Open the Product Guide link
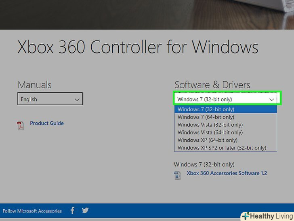The image size is (294, 221). click(x=47, y=123)
